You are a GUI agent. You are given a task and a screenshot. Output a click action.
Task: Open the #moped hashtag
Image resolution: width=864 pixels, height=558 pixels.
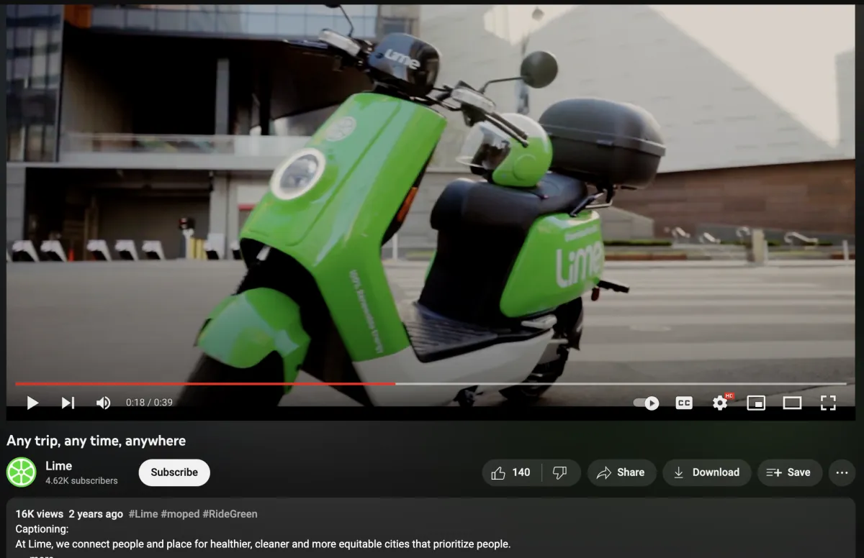(180, 514)
